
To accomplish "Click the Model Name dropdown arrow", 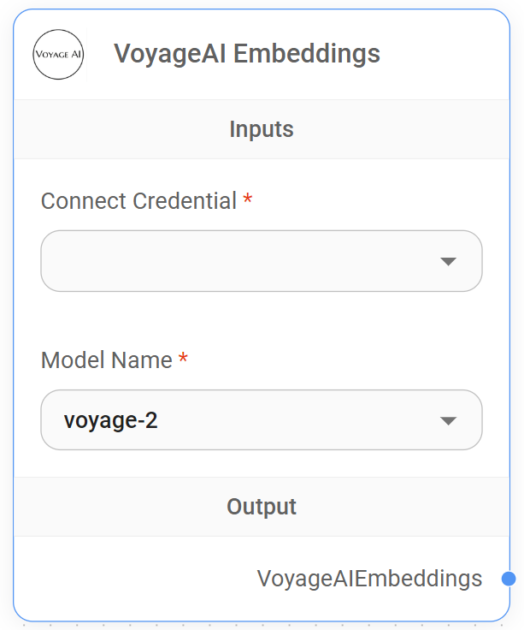I will pos(448,420).
